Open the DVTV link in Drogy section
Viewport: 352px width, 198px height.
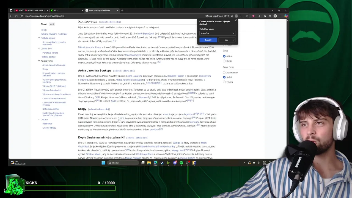coord(121,118)
